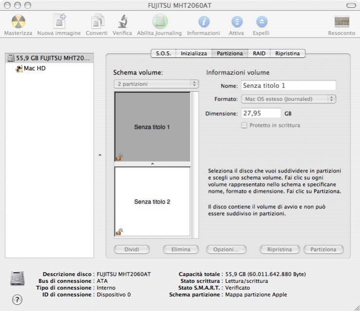The height and width of the screenshot is (311, 360).
Task: Select the Senza titolo 1 partition block
Action: coord(152,127)
